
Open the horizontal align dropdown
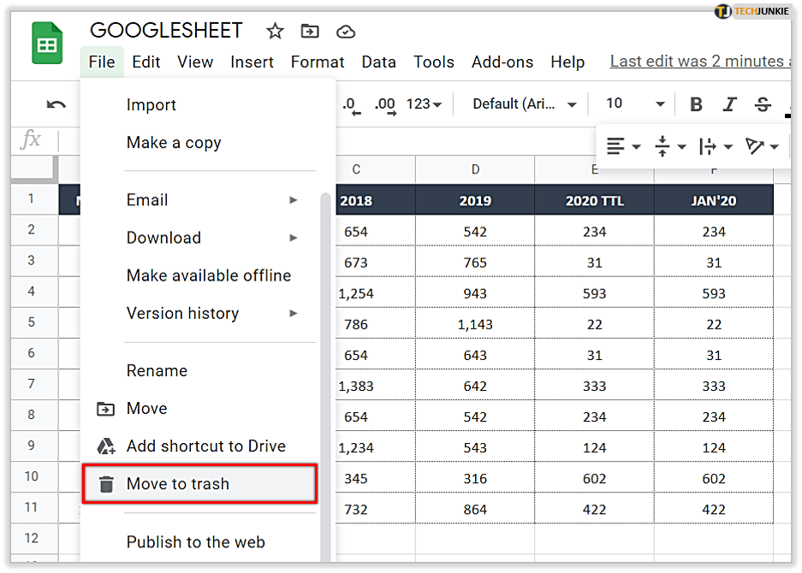[x=624, y=147]
